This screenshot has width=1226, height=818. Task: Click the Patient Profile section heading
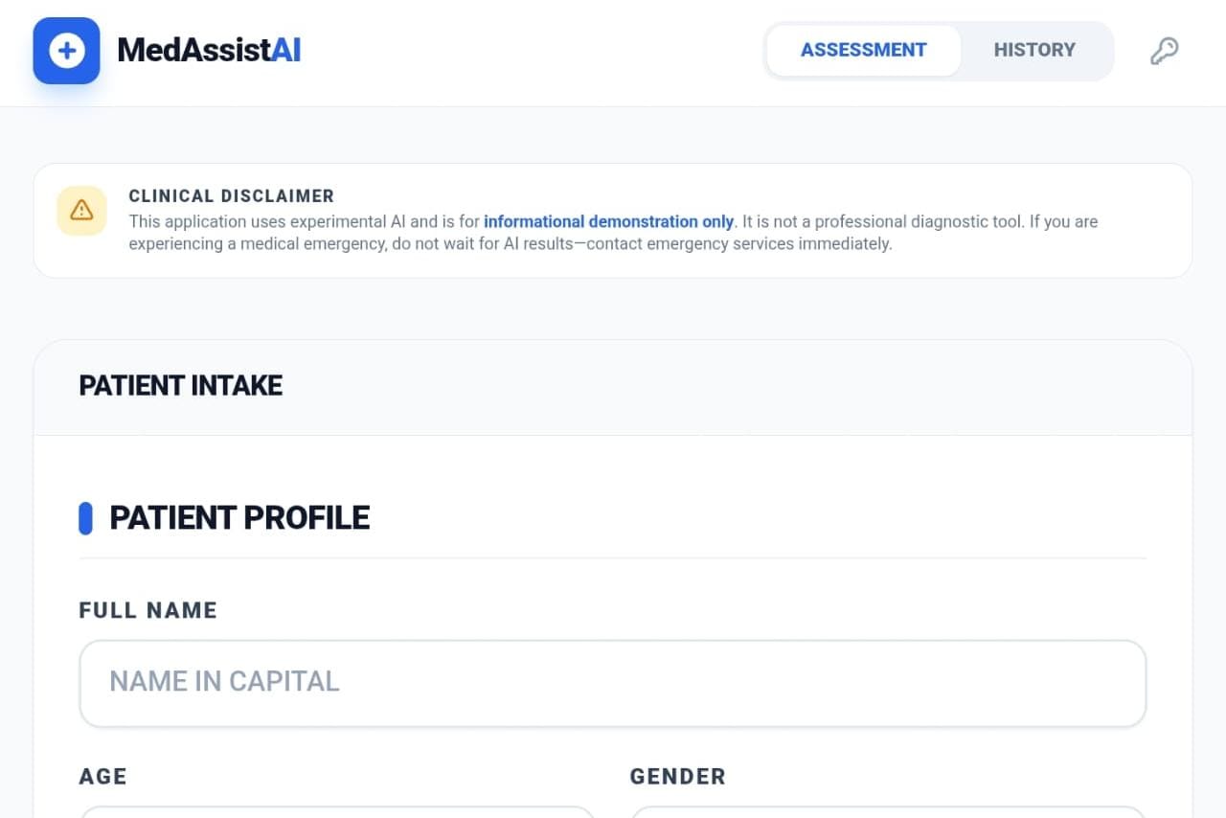click(x=239, y=518)
